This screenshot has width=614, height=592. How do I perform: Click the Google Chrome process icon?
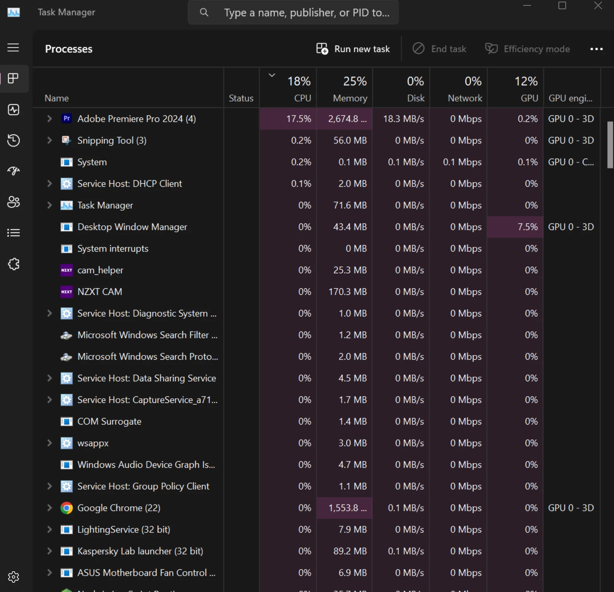click(x=66, y=508)
